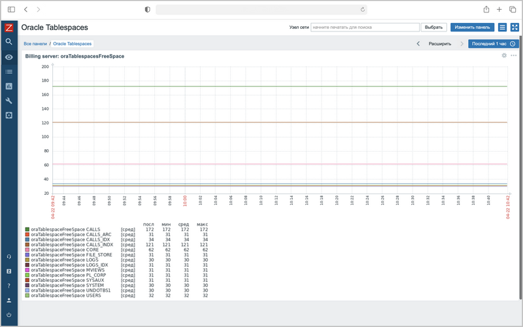Click the Выбрать host button
The height and width of the screenshot is (327, 523).
coord(433,27)
